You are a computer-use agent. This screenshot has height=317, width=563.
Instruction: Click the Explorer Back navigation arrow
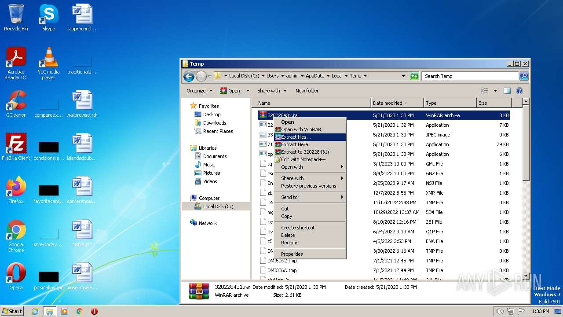pyautogui.click(x=189, y=76)
